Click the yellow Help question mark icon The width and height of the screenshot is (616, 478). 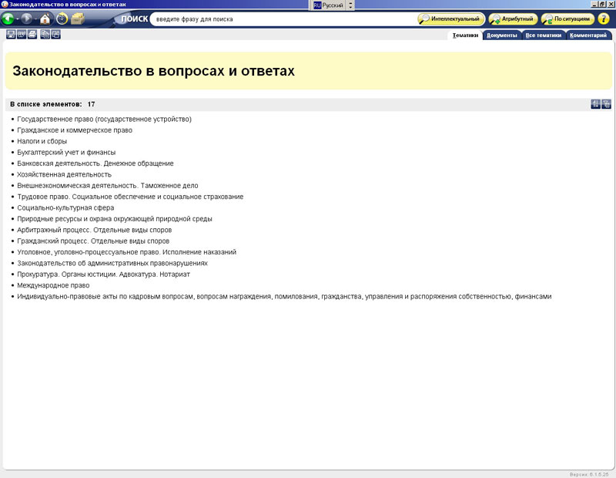click(x=604, y=19)
